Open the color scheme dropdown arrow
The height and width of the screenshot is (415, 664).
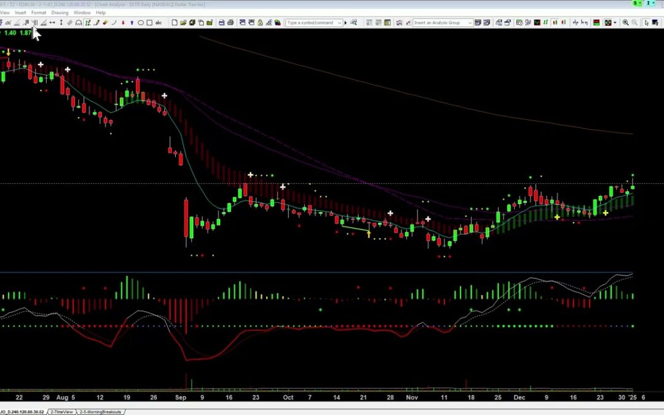[615, 23]
